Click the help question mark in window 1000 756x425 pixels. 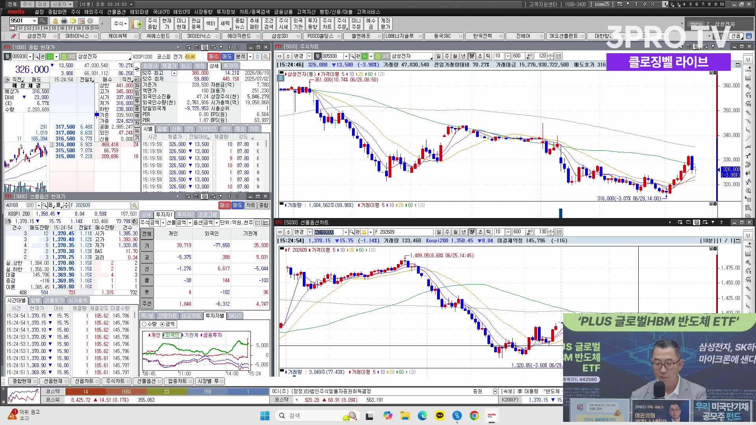coord(237,47)
